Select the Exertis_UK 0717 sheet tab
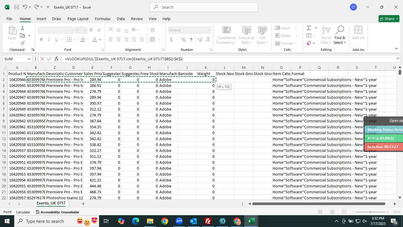403x227 pixels. [x=51, y=203]
